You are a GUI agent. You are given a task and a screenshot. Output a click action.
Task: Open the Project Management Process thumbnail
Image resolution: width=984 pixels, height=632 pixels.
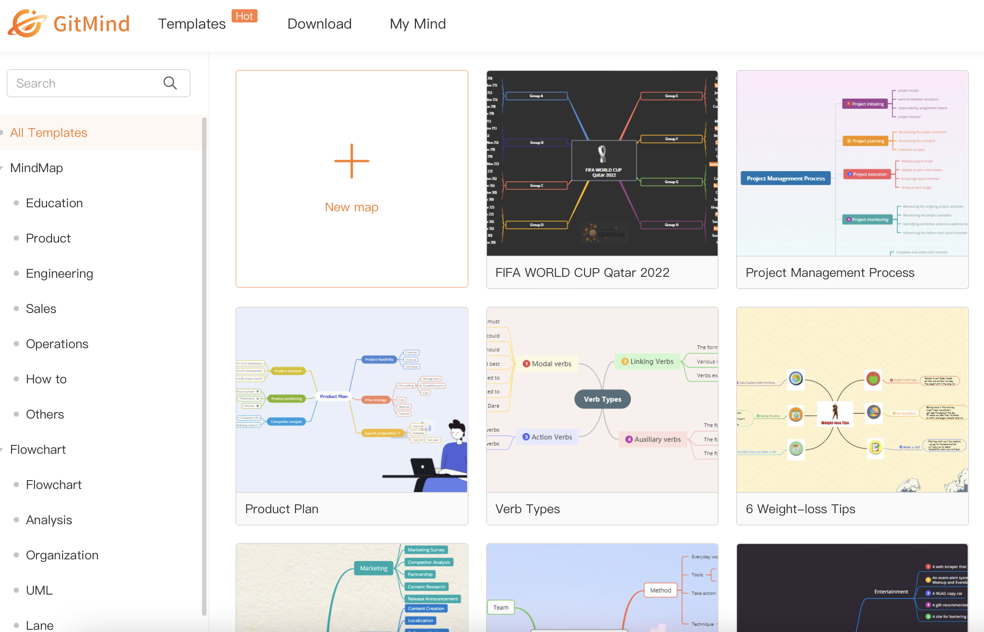click(x=852, y=163)
